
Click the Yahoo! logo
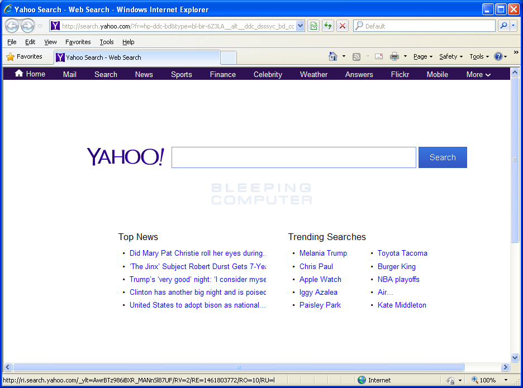pyautogui.click(x=125, y=157)
